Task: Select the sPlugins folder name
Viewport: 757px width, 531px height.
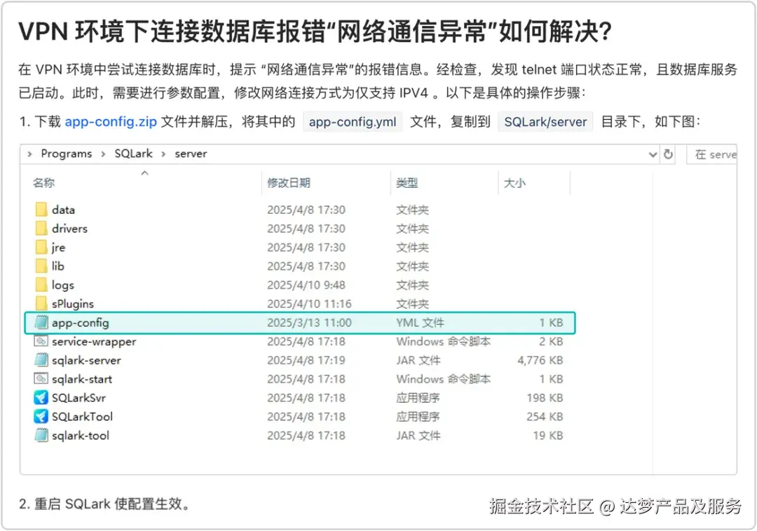Action: point(72,304)
